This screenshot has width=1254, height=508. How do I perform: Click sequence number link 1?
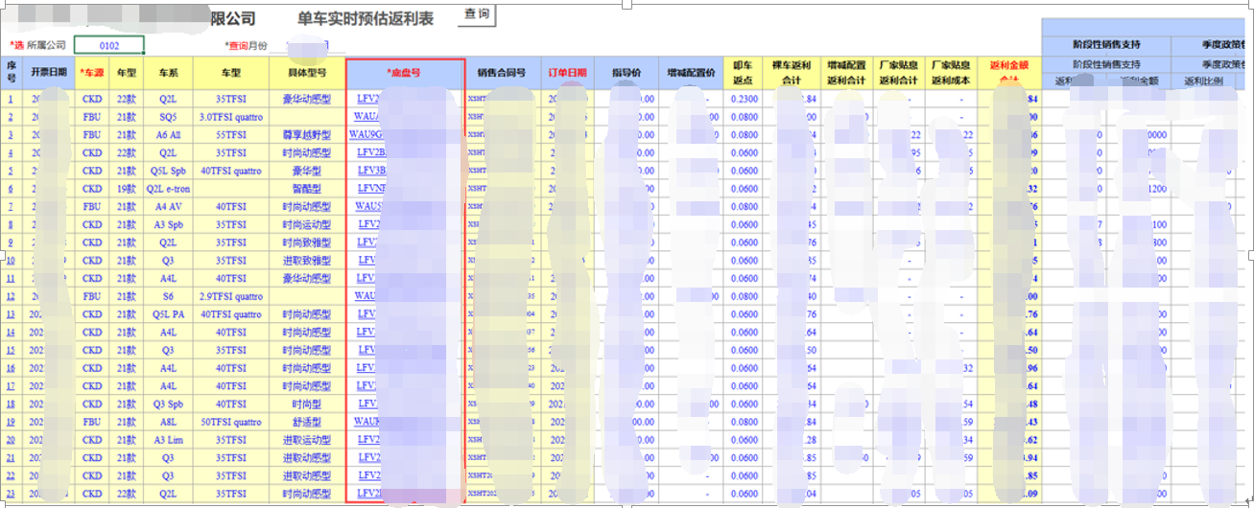(x=12, y=99)
